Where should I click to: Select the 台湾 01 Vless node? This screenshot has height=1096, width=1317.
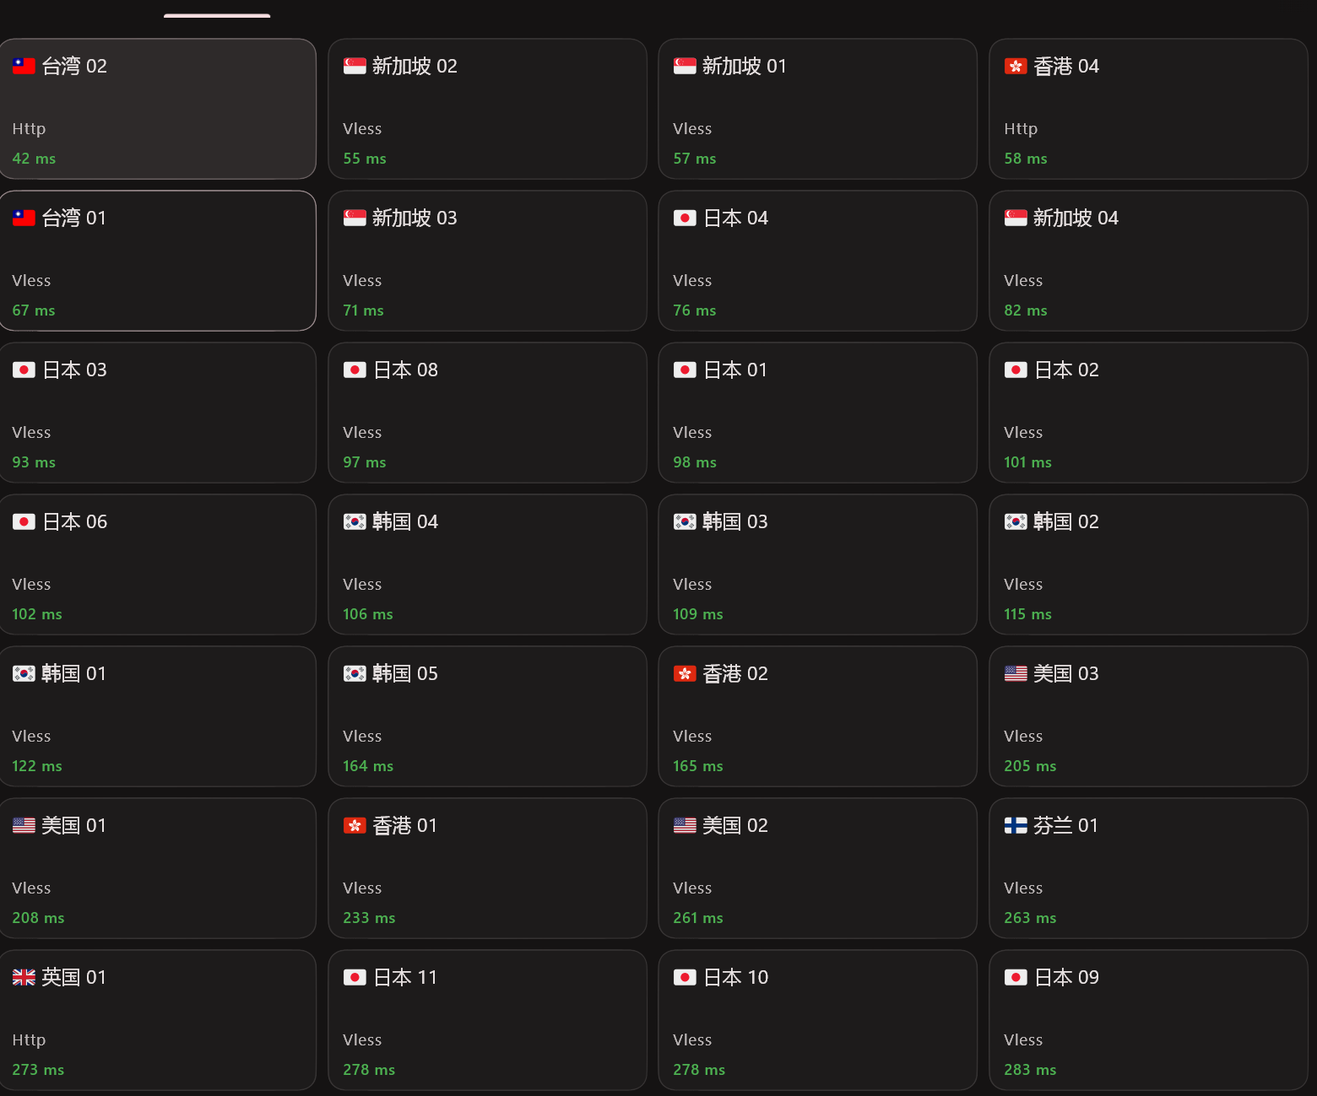coord(158,261)
